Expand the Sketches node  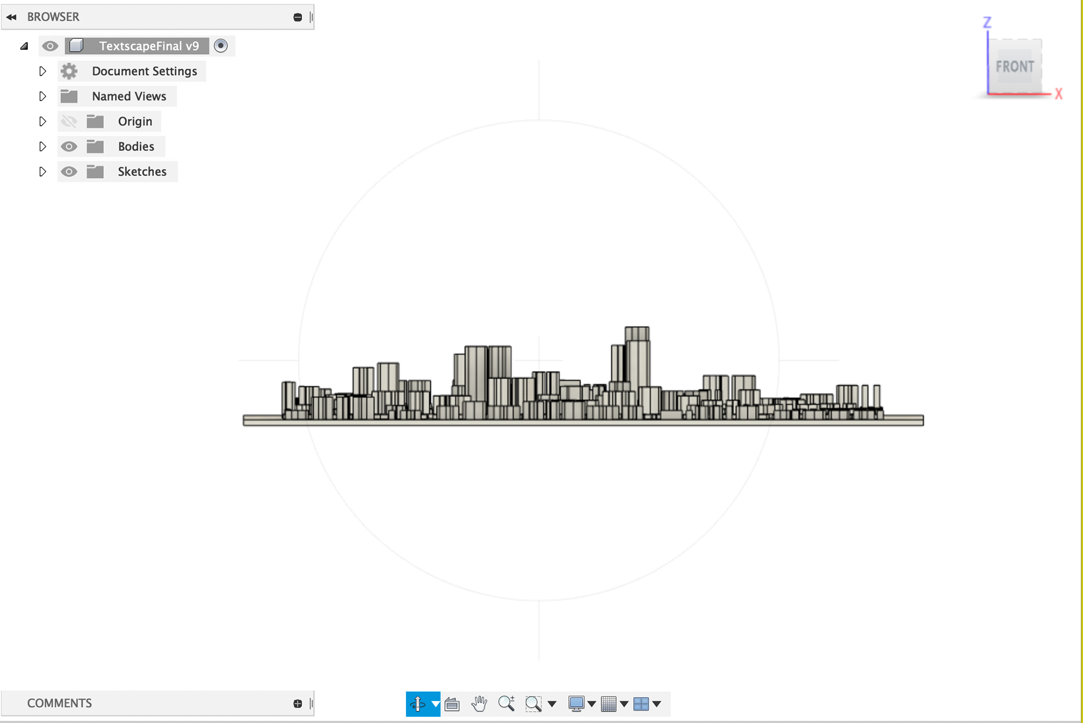click(42, 171)
